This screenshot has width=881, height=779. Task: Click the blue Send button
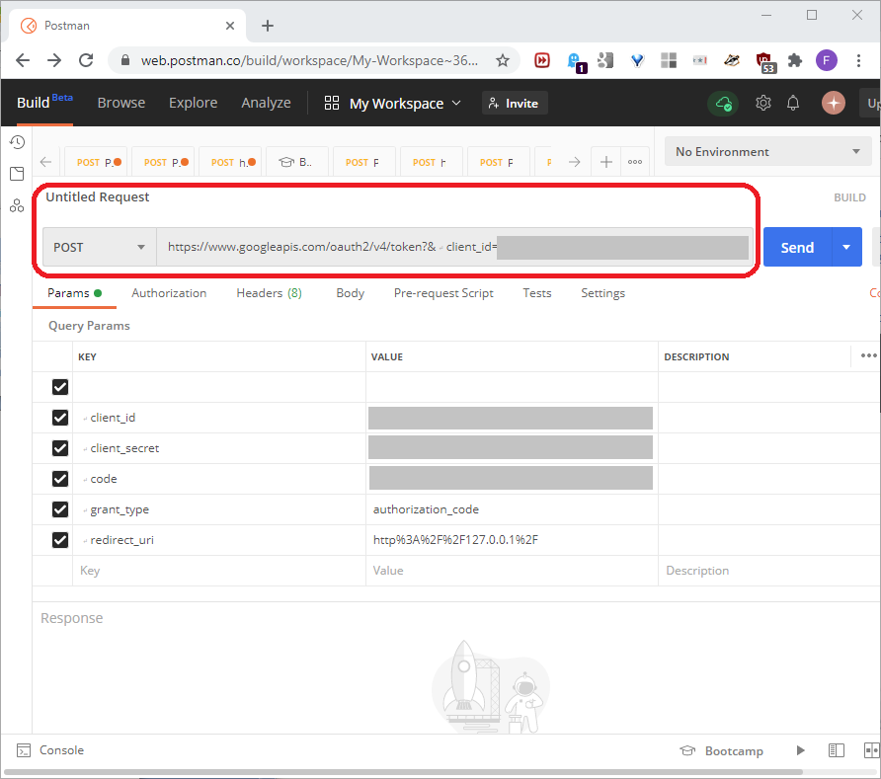(x=797, y=247)
